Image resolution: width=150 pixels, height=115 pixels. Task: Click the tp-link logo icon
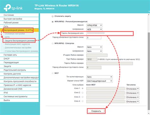(x=7, y=8)
